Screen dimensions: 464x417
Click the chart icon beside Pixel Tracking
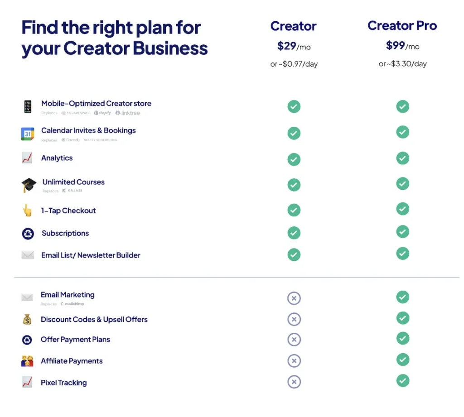click(x=27, y=382)
